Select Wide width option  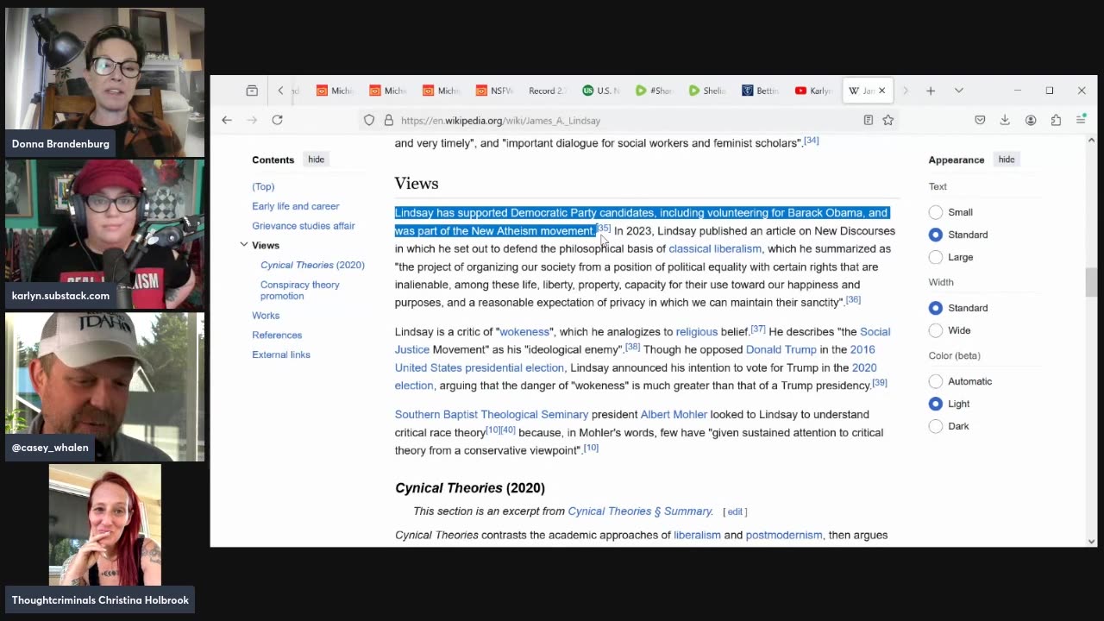tap(936, 330)
